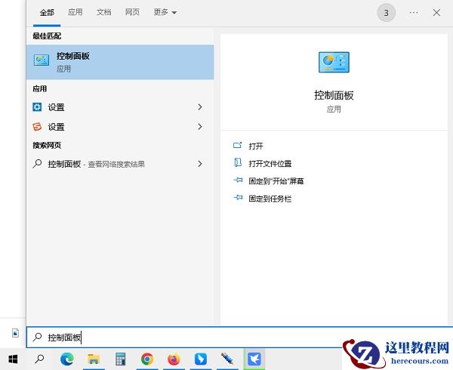The width and height of the screenshot is (453, 370).
Task: Open the highlighted white bird taskbar app
Action: (254, 359)
